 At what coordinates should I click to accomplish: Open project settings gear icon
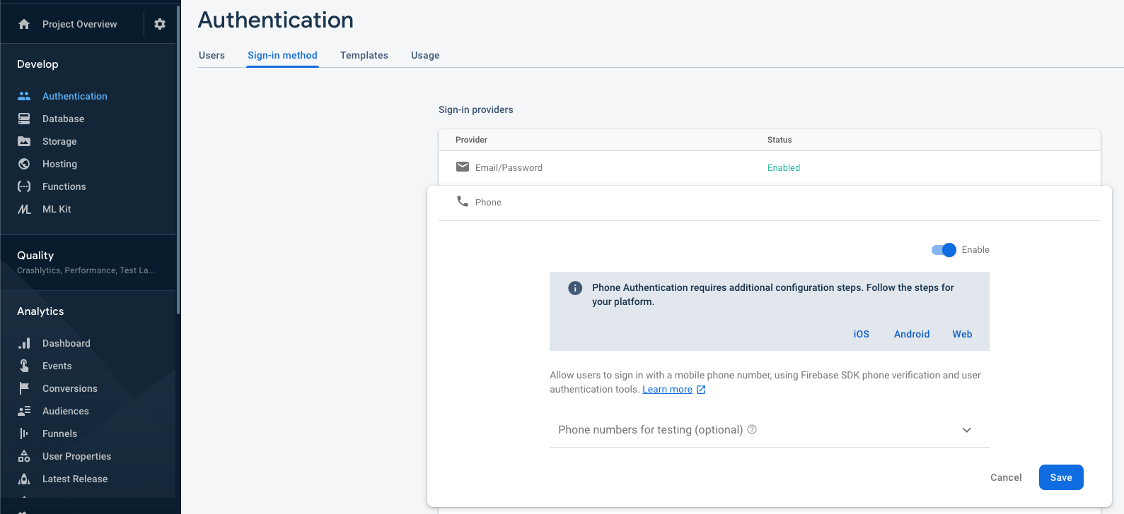(x=160, y=24)
